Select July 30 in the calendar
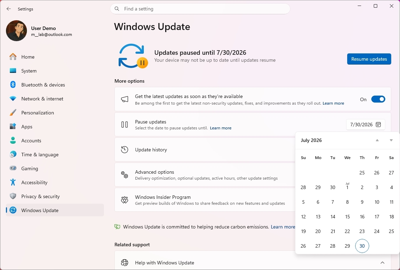Image resolution: width=400 pixels, height=270 pixels. click(x=362, y=246)
